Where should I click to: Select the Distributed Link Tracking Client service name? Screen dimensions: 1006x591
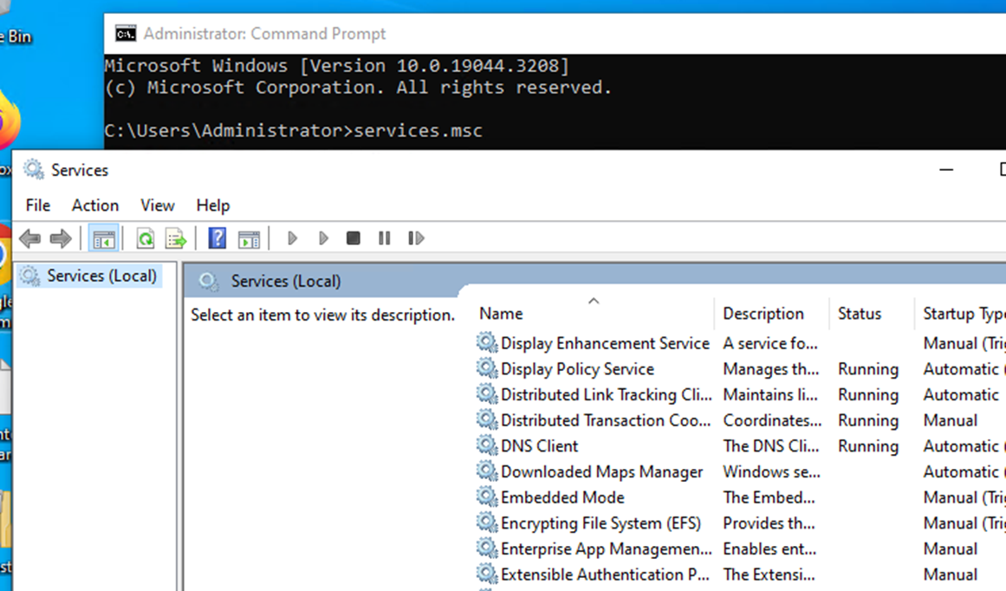coord(607,394)
